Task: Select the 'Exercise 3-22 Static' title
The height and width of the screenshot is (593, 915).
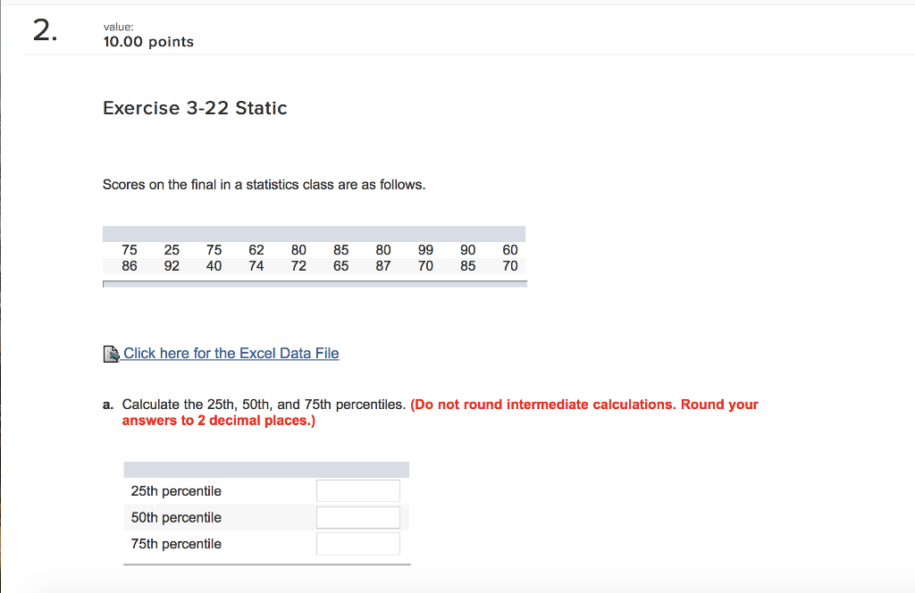Action: 195,108
